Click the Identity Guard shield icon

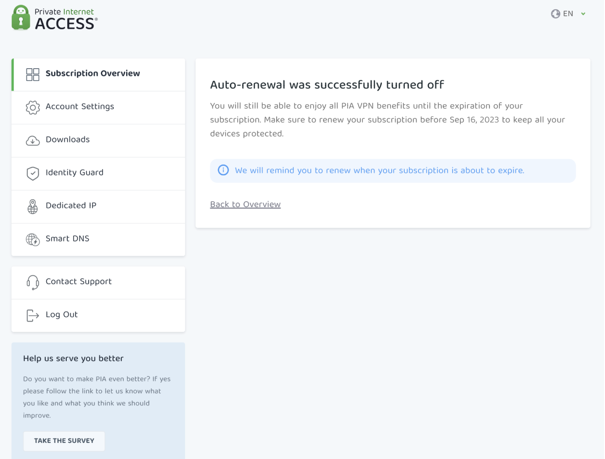(33, 173)
